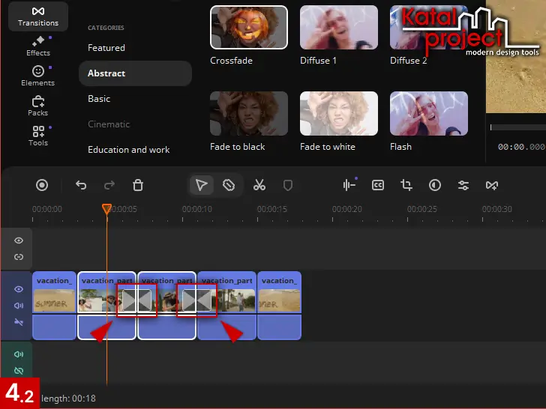Open the Effects tab in sidebar
Screen dimensions: 546x409
click(37, 46)
